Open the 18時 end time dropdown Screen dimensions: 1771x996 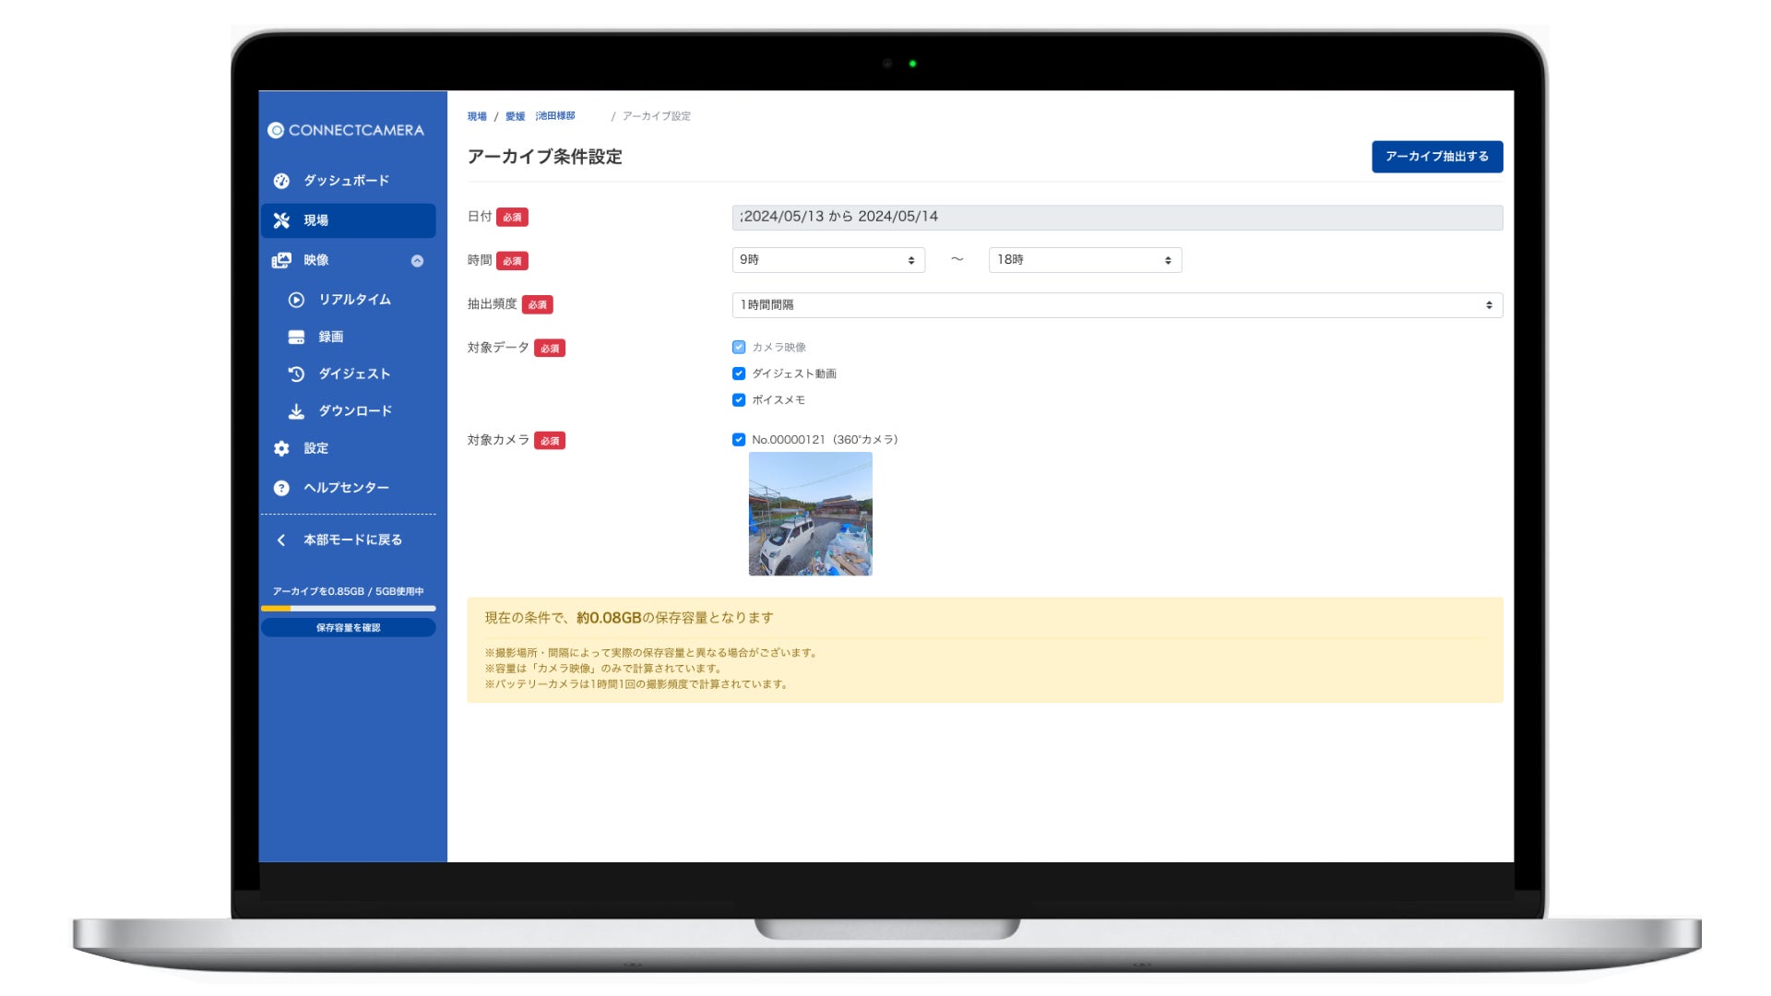tap(1084, 260)
